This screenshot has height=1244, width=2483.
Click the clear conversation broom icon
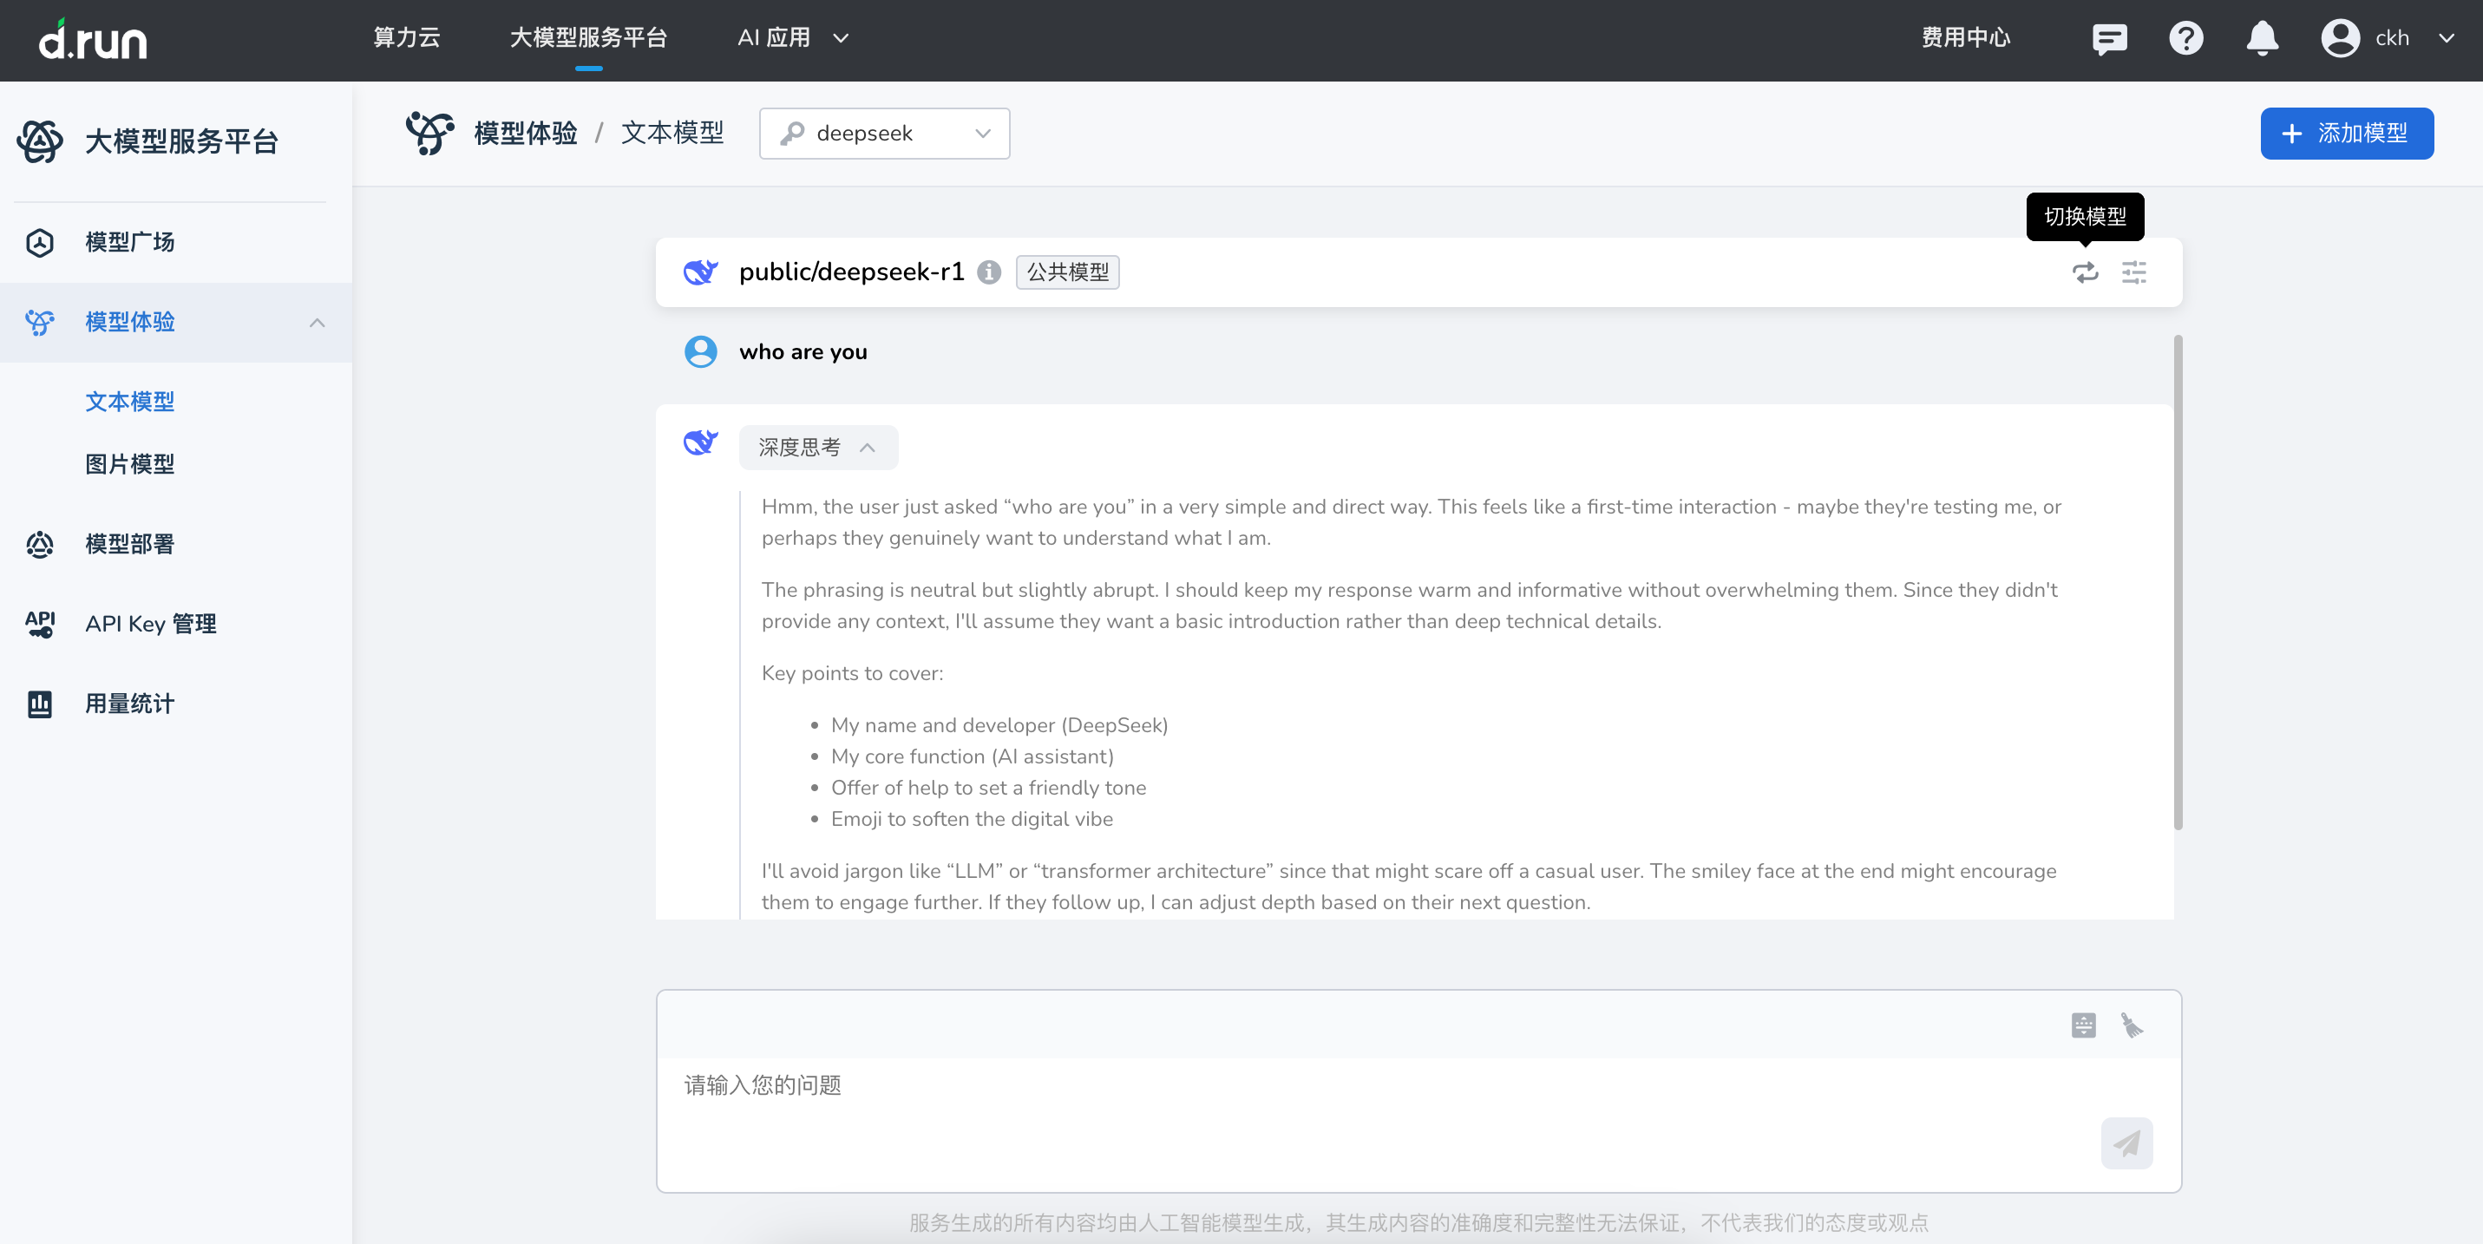pyautogui.click(x=2131, y=1025)
